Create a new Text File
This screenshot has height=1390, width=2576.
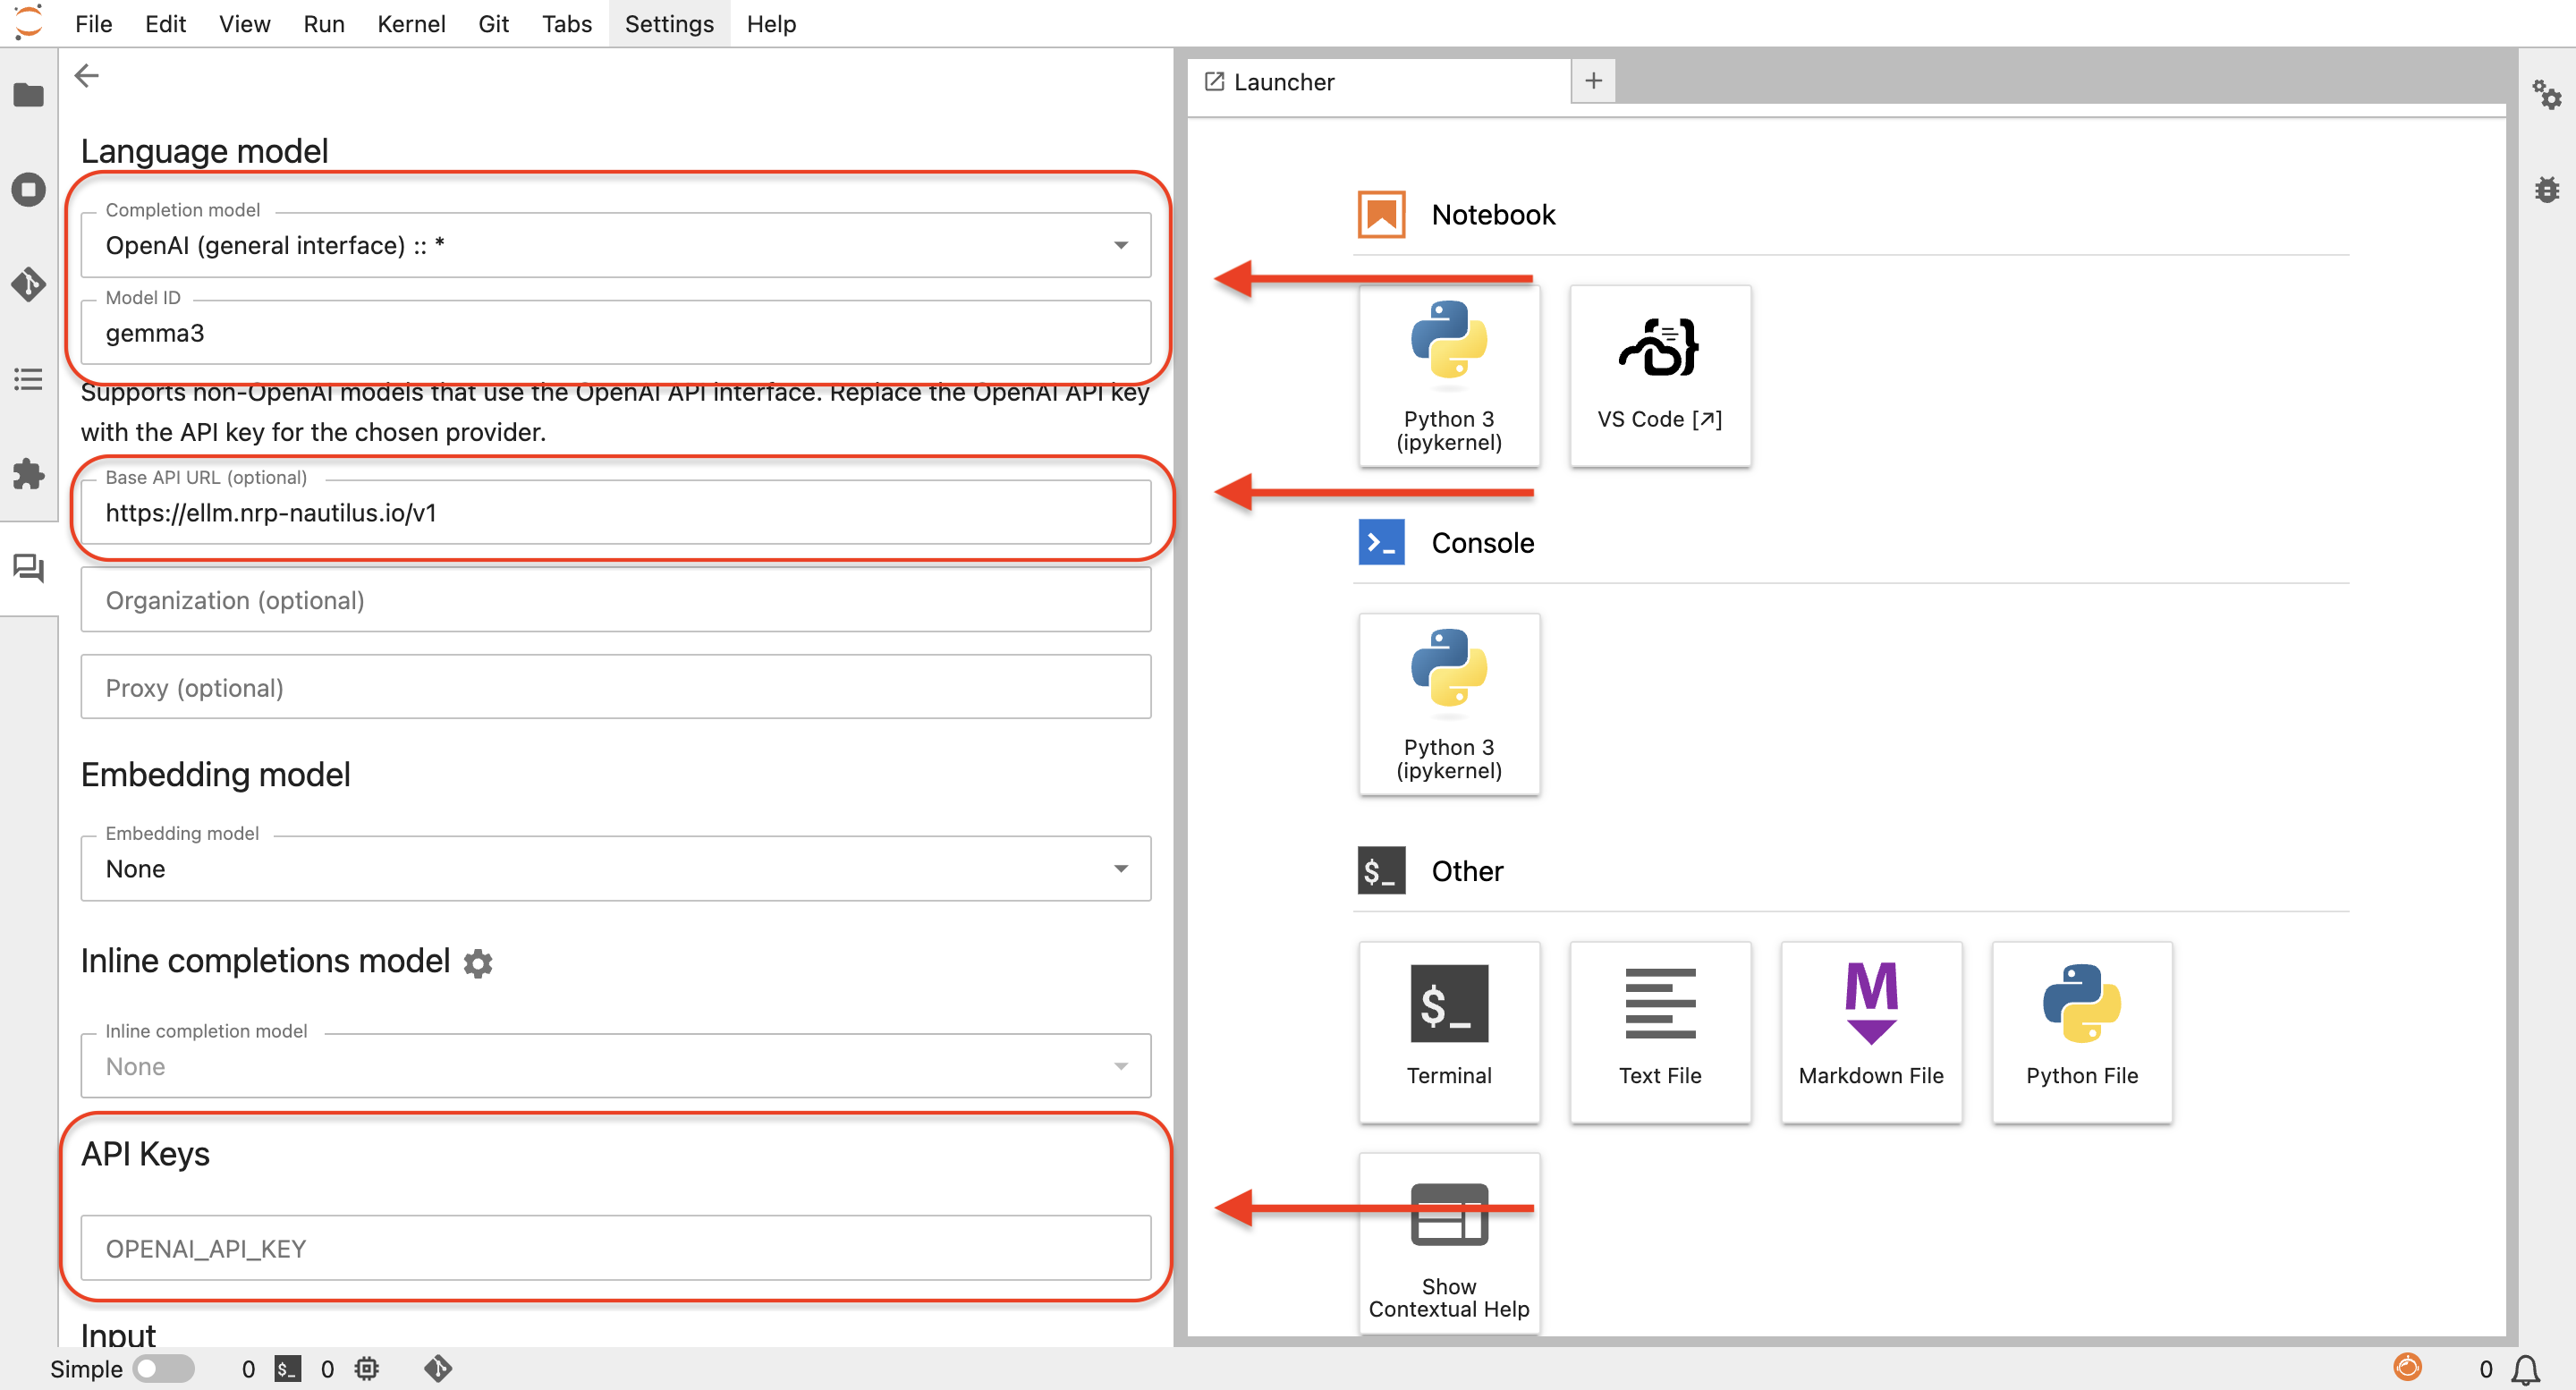pyautogui.click(x=1659, y=1032)
